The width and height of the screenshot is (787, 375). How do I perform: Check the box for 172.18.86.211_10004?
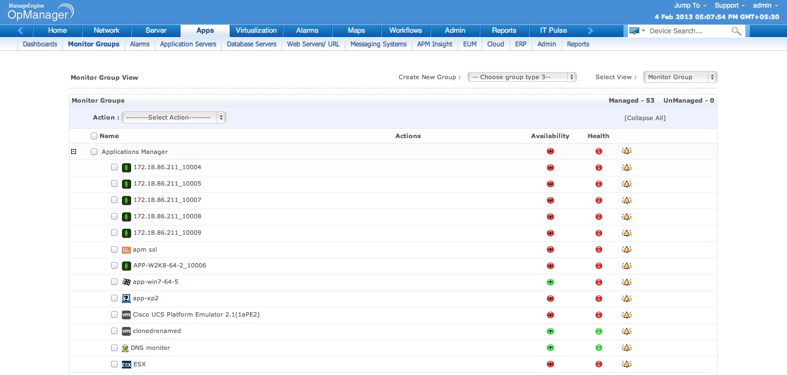(114, 167)
